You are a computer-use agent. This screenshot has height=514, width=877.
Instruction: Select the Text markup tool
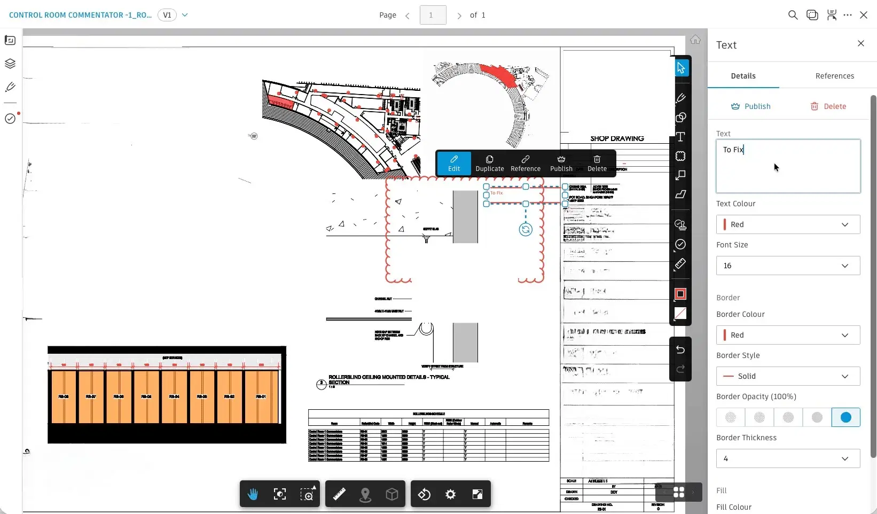pyautogui.click(x=680, y=137)
